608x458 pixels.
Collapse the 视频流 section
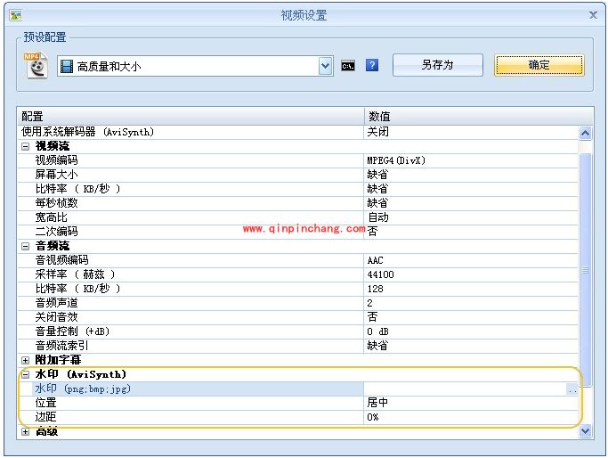pos(25,146)
